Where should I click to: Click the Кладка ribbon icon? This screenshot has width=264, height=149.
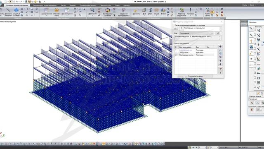click(x=156, y=11)
